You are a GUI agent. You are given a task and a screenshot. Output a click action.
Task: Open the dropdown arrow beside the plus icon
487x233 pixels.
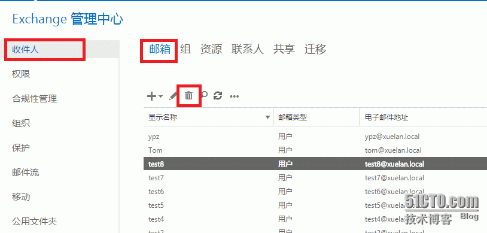[160, 96]
